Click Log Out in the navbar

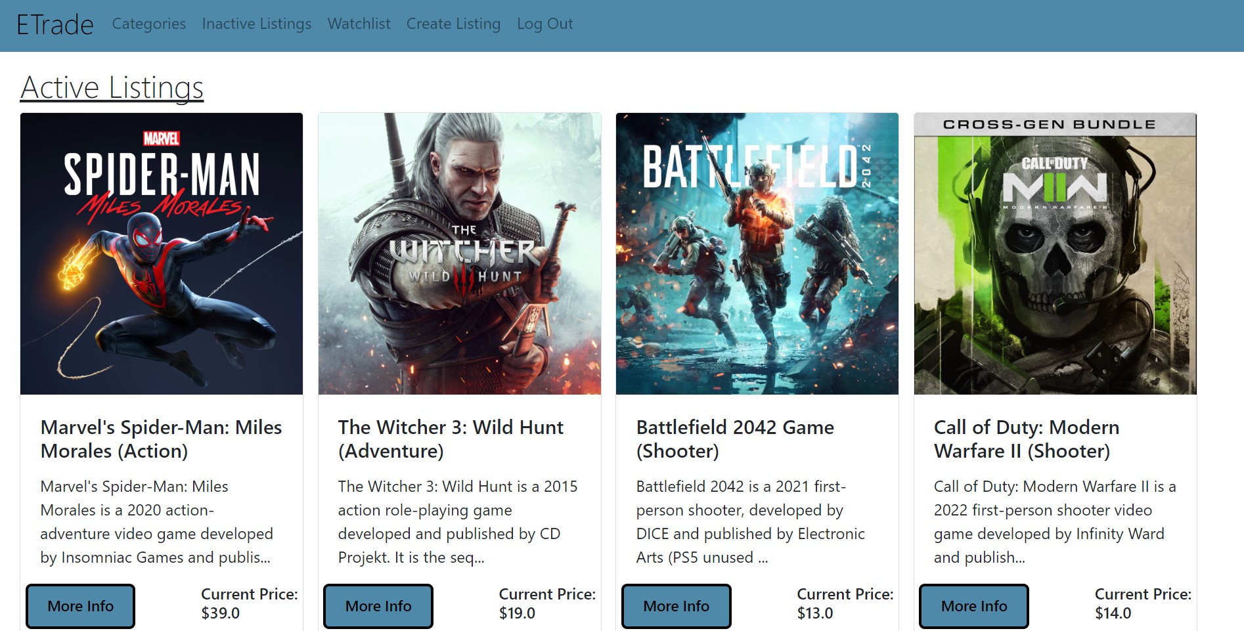point(545,24)
